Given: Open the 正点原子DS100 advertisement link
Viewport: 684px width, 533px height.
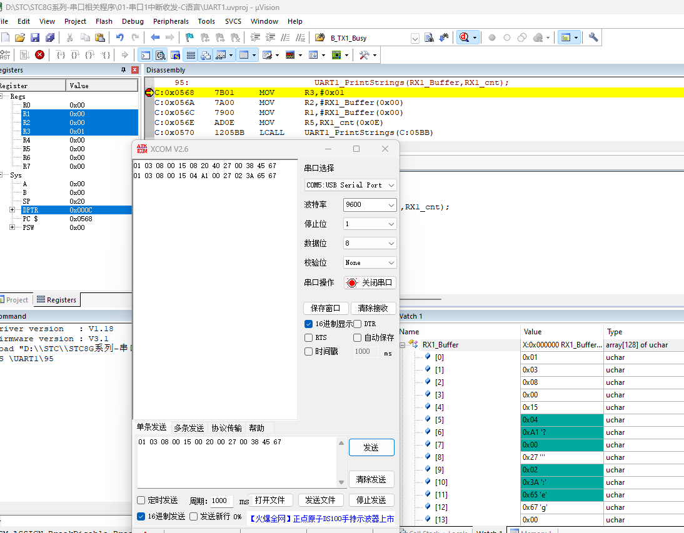Looking at the screenshot, I should (322, 519).
